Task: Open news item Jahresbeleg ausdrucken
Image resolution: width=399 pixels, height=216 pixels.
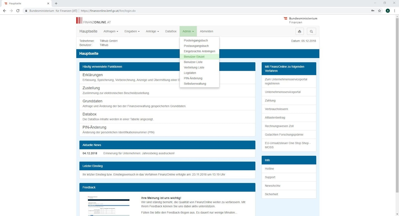Action: coord(139,153)
